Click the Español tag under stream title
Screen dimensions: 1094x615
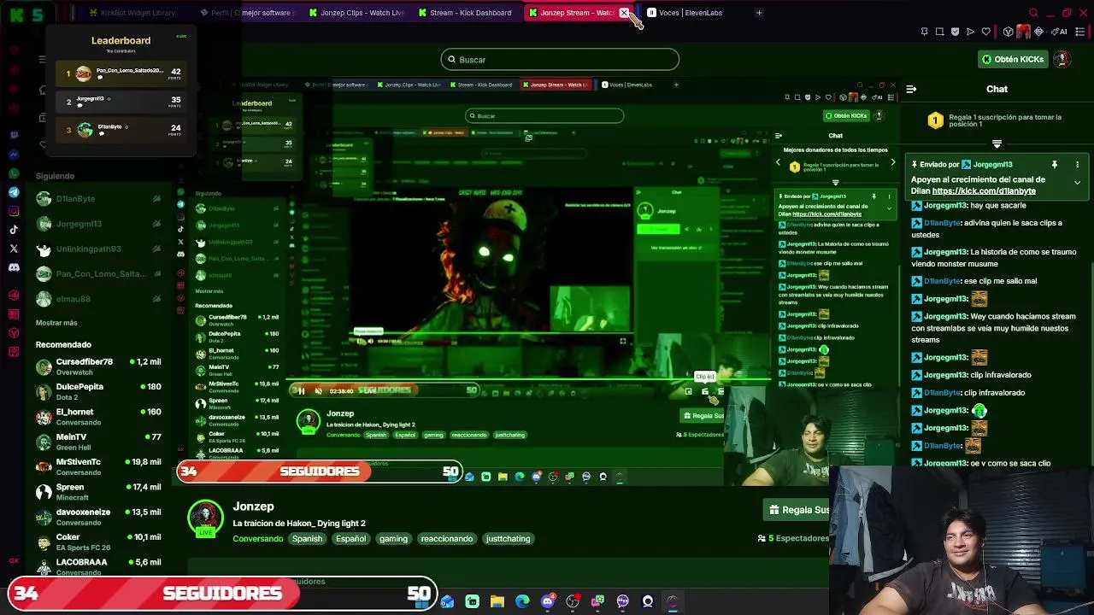point(350,539)
